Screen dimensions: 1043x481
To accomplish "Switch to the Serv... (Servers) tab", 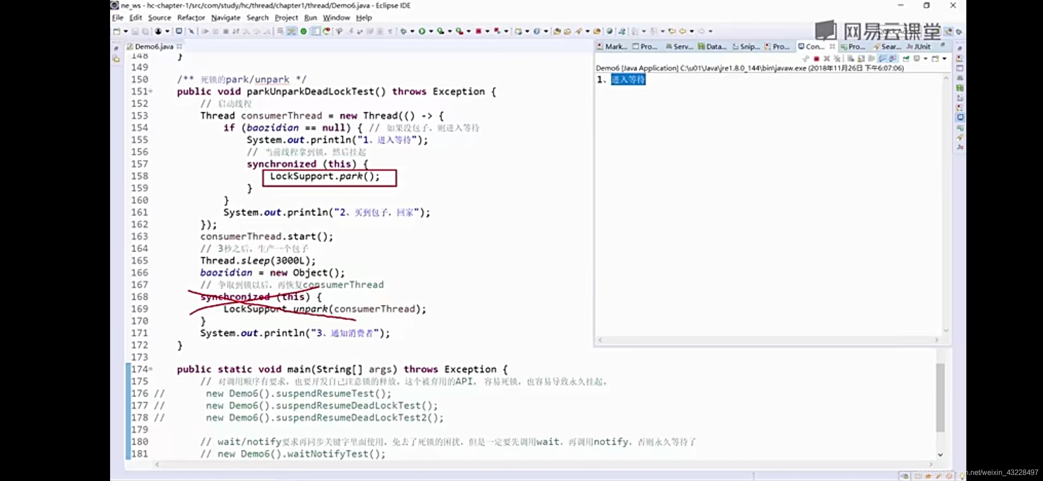I will tap(679, 46).
